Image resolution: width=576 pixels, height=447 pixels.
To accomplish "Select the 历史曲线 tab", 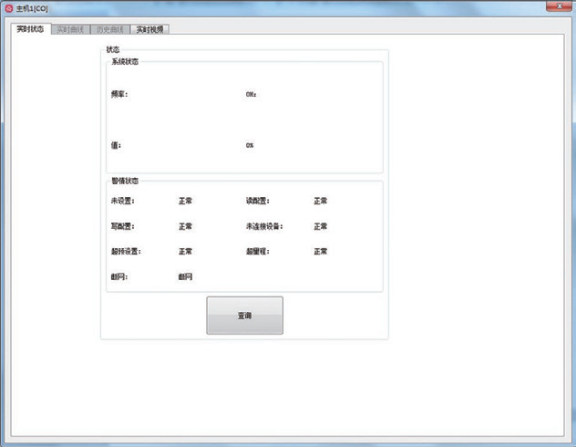I will 109,29.
